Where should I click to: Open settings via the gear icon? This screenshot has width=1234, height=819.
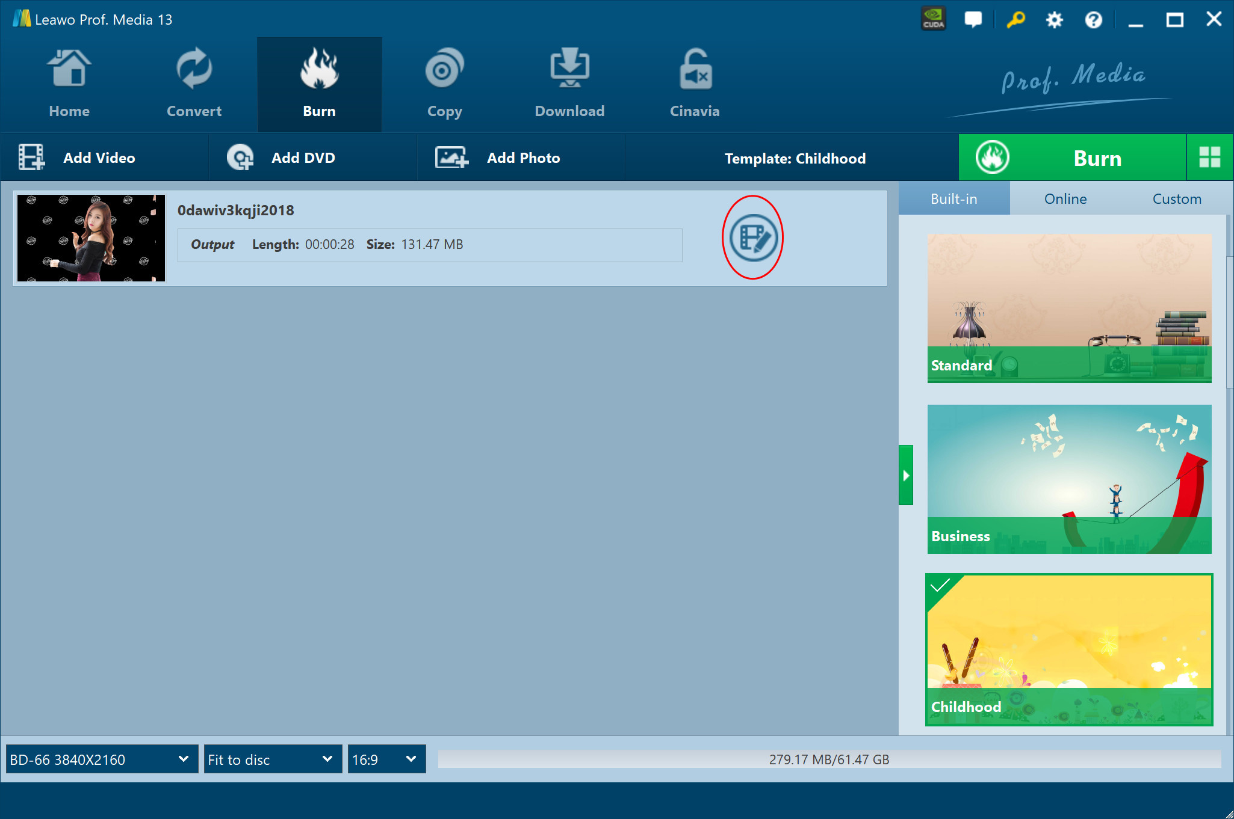click(x=1054, y=20)
